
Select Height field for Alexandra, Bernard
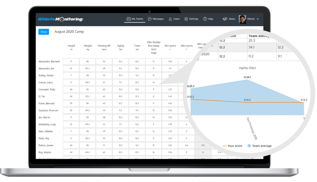[x=71, y=61]
